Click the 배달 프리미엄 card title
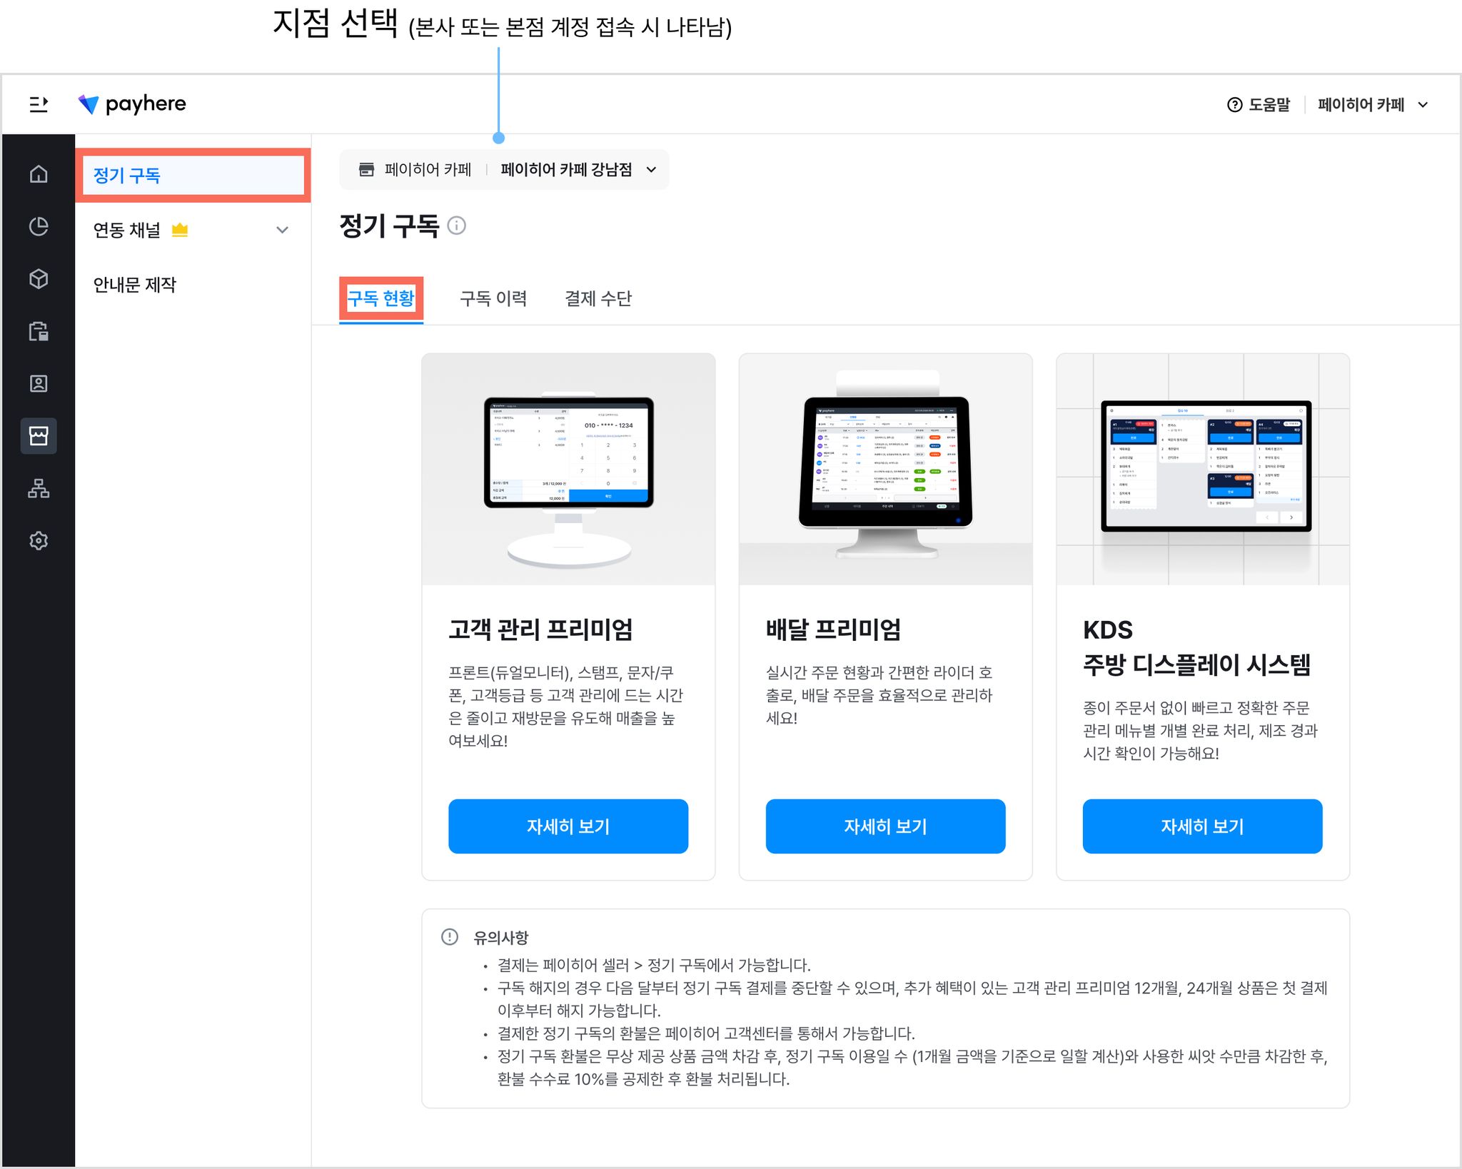The image size is (1462, 1169). coord(833,629)
